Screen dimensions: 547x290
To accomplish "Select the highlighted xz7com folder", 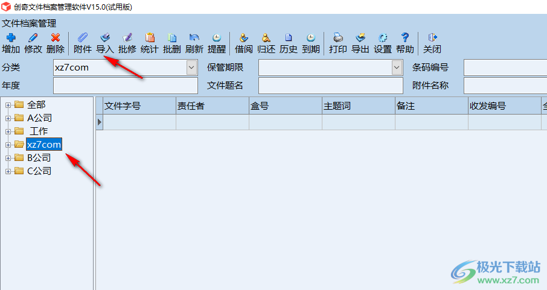I will pos(44,144).
